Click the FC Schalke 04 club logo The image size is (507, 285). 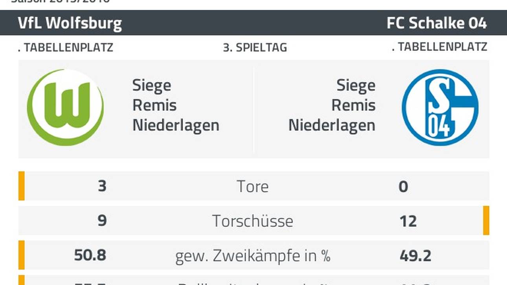pyautogui.click(x=440, y=107)
